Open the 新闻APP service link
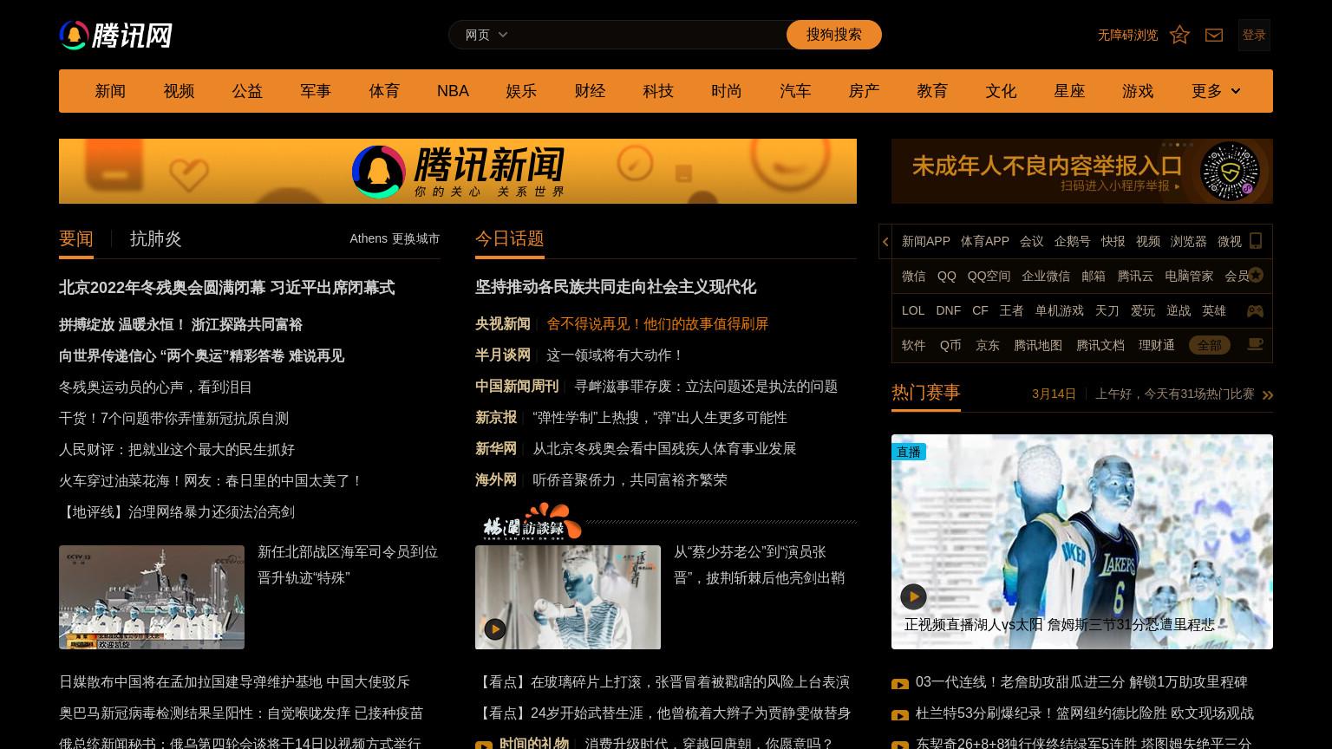Image resolution: width=1332 pixels, height=749 pixels. coord(926,241)
